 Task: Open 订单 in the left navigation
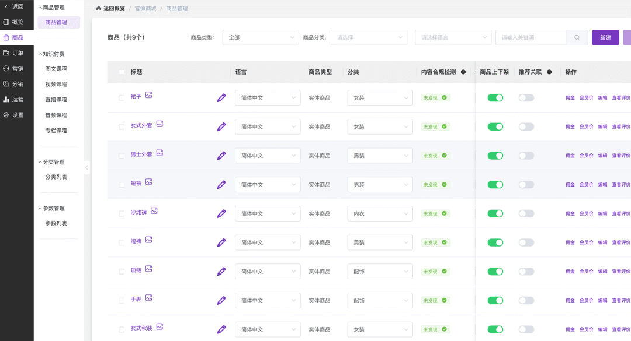pyautogui.click(x=17, y=53)
